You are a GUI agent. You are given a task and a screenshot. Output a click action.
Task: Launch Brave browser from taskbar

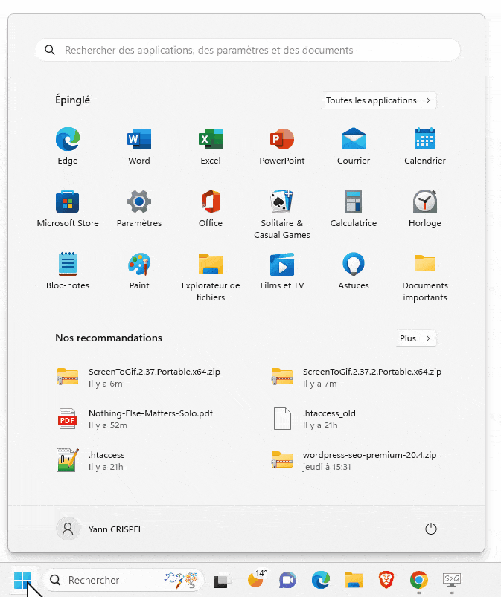pos(386,580)
